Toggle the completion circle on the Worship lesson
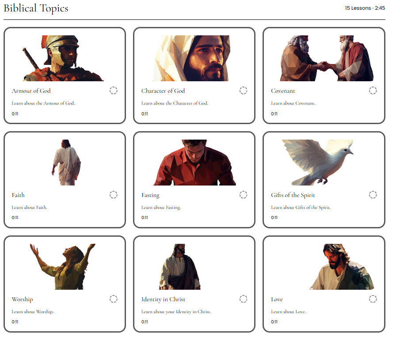 (114, 299)
